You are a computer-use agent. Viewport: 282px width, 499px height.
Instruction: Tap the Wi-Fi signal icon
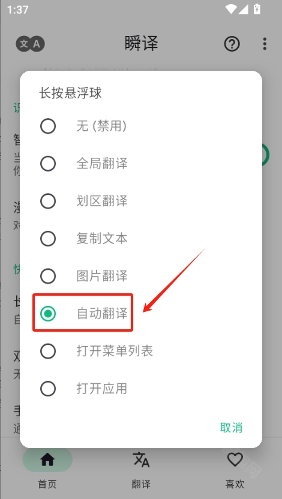231,9
